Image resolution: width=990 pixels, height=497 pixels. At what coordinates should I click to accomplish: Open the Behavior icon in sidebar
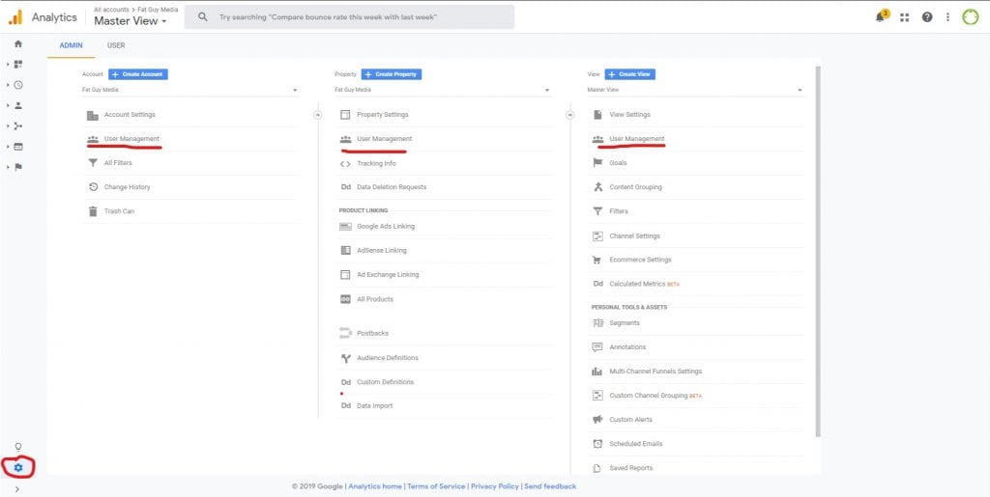click(17, 147)
